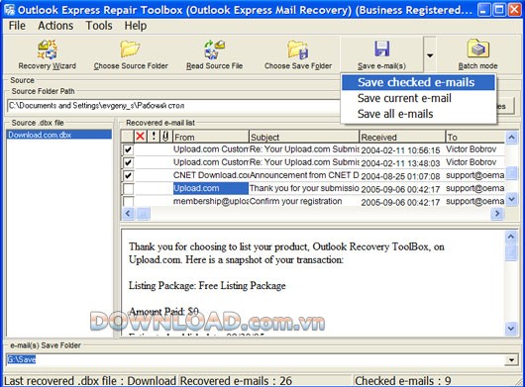Choose Save checked e-mails
The height and width of the screenshot is (387, 525).
[x=418, y=82]
